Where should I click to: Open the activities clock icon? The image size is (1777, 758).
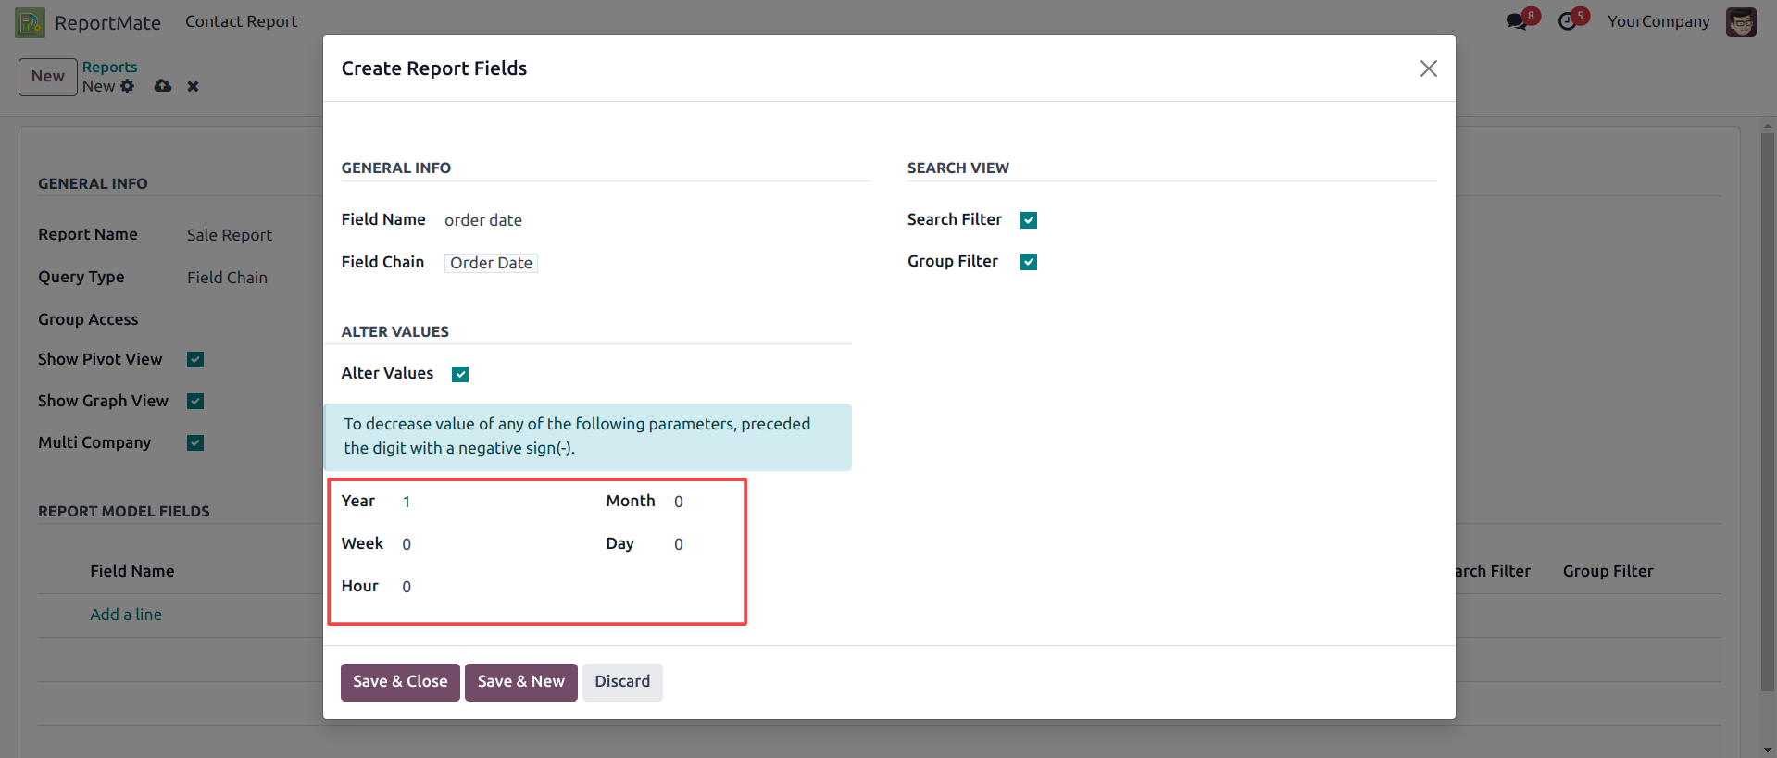coord(1568,21)
